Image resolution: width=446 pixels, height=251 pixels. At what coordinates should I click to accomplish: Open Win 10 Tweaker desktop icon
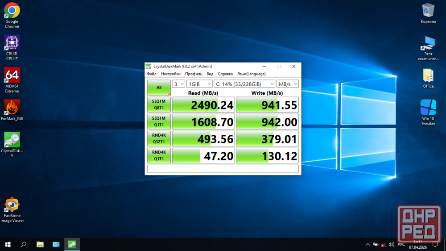click(x=428, y=108)
